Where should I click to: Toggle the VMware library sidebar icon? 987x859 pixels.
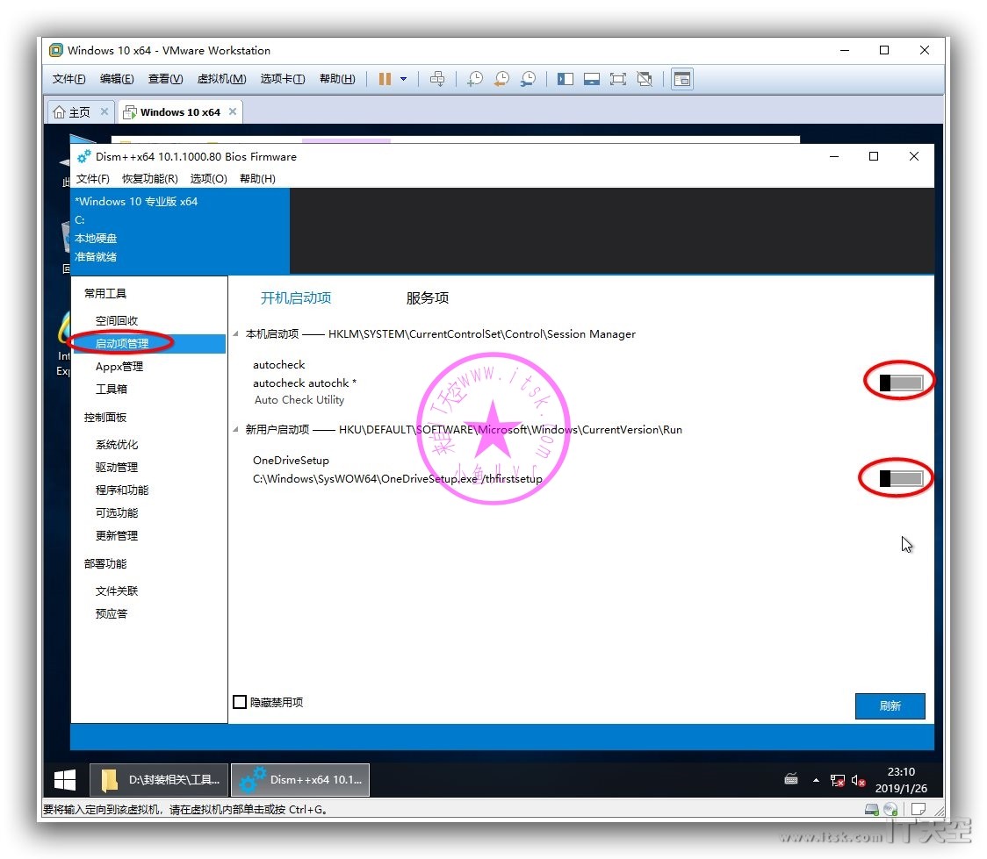click(x=565, y=79)
